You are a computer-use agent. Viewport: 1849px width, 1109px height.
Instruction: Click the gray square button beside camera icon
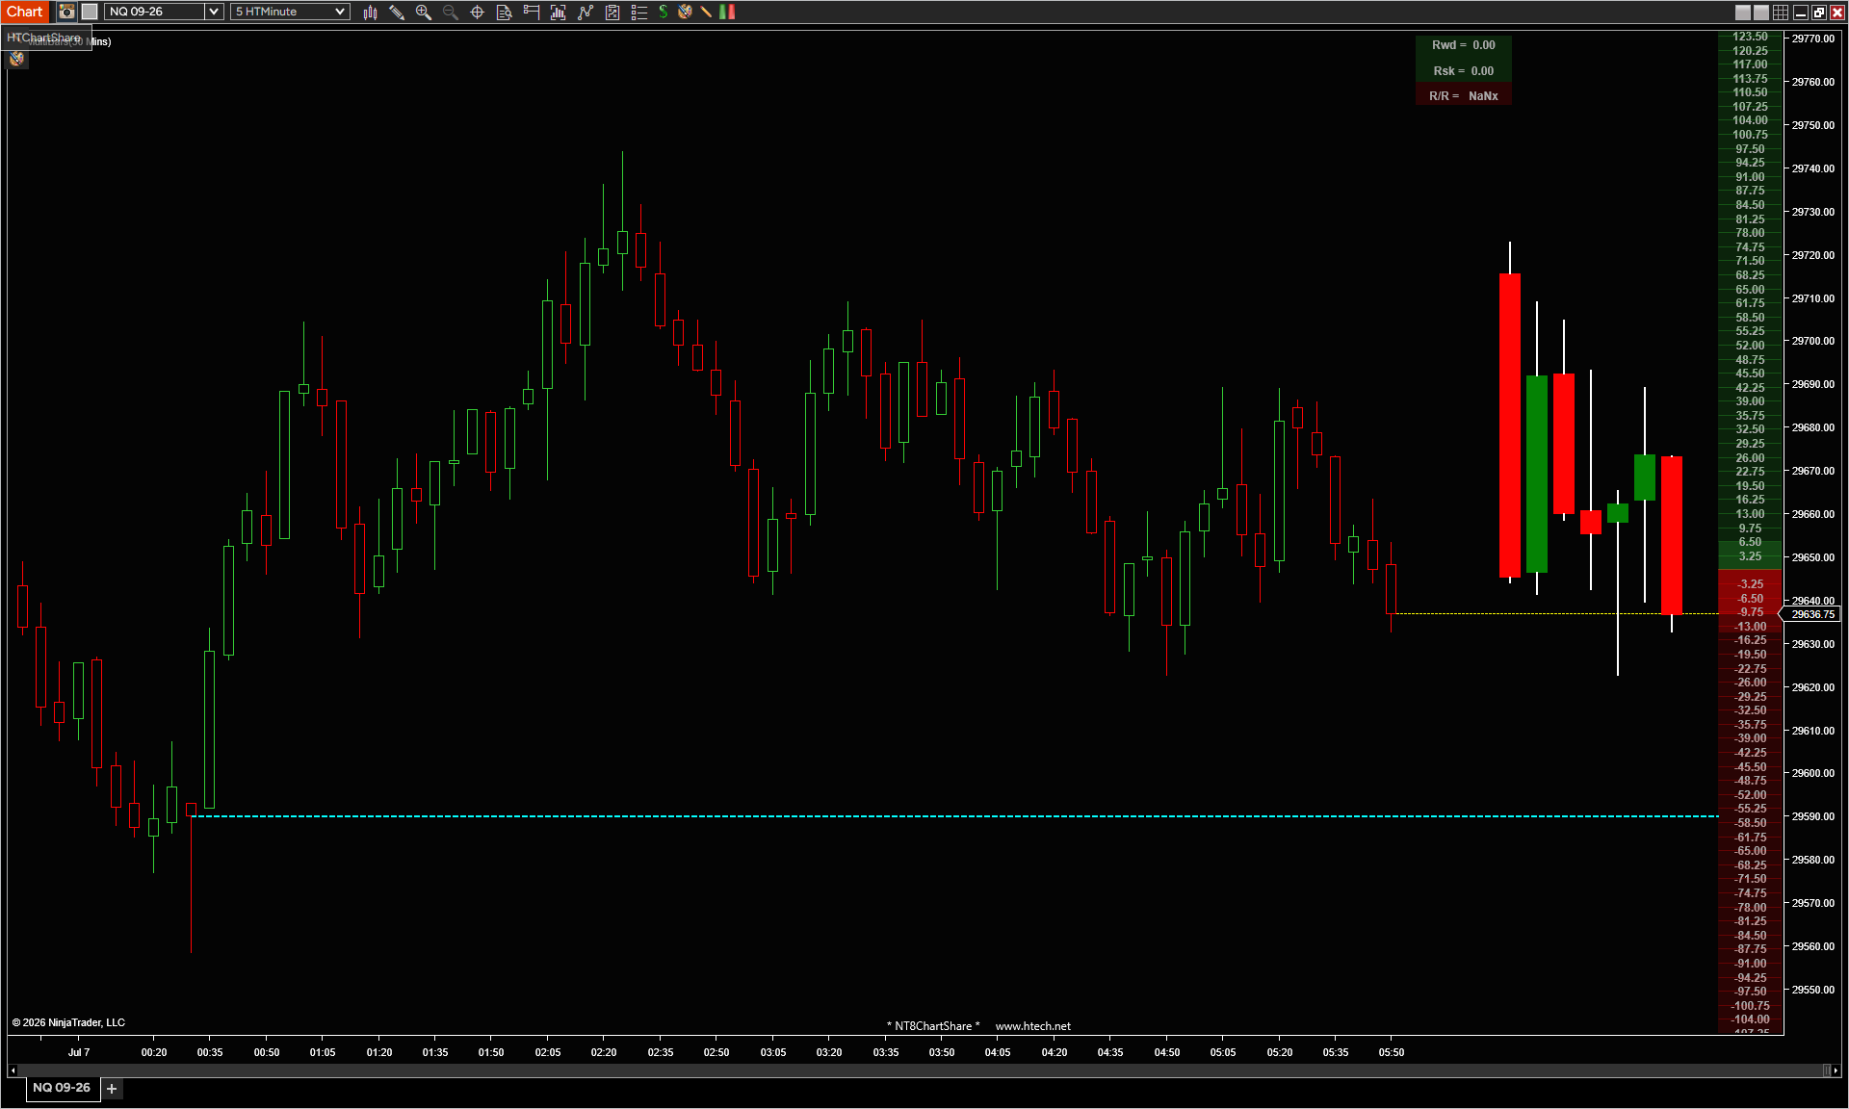(90, 12)
